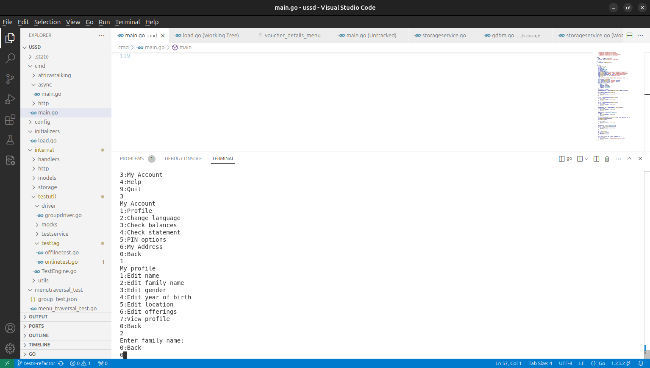Open the Manage settings gear
The image size is (650, 368).
coord(10,348)
